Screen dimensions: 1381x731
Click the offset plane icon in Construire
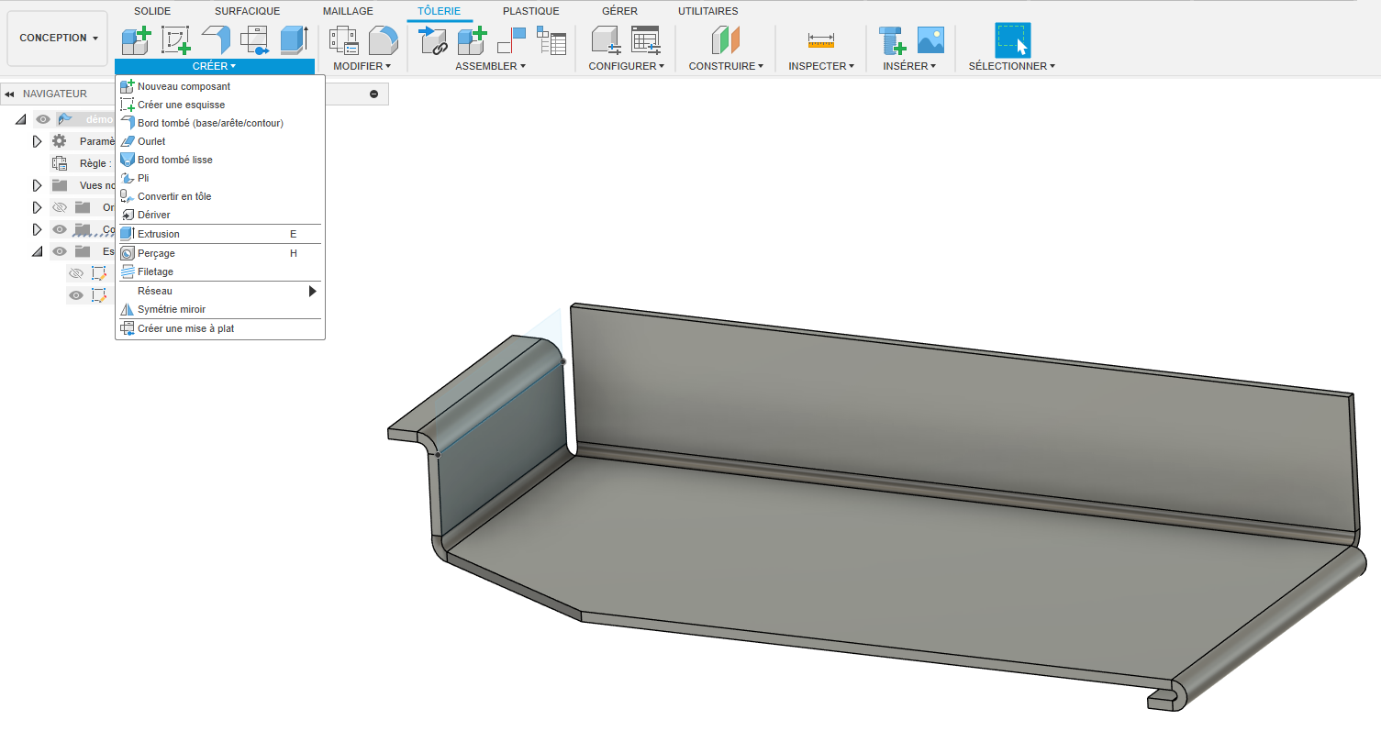[x=725, y=40]
